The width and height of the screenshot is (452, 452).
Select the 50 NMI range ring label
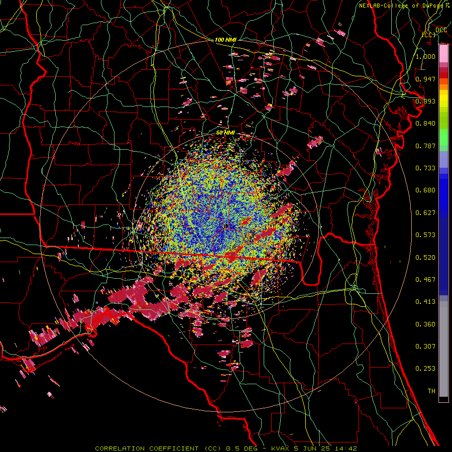[x=225, y=133]
